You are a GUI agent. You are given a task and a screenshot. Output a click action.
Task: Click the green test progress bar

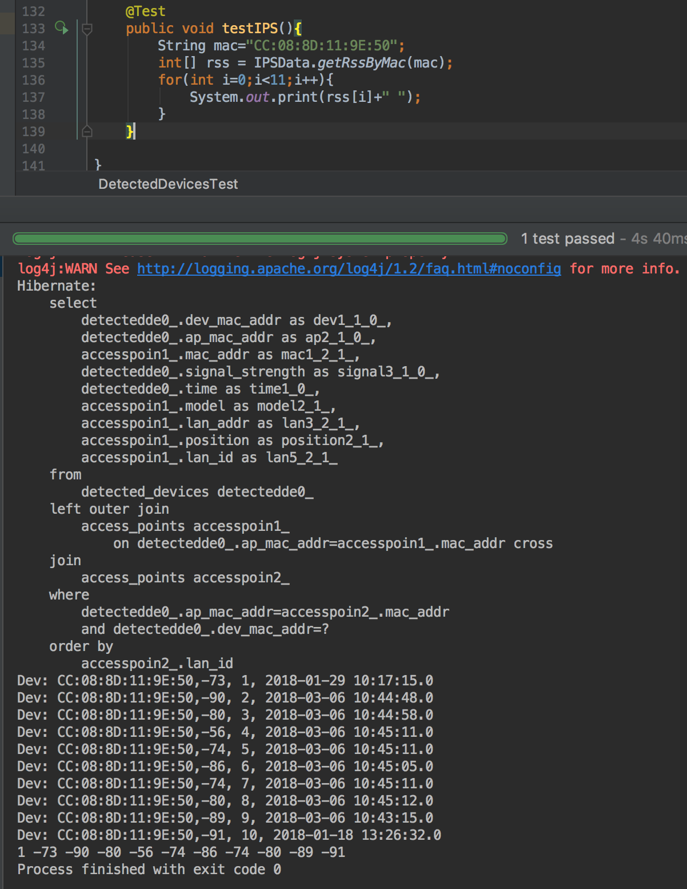pos(260,239)
